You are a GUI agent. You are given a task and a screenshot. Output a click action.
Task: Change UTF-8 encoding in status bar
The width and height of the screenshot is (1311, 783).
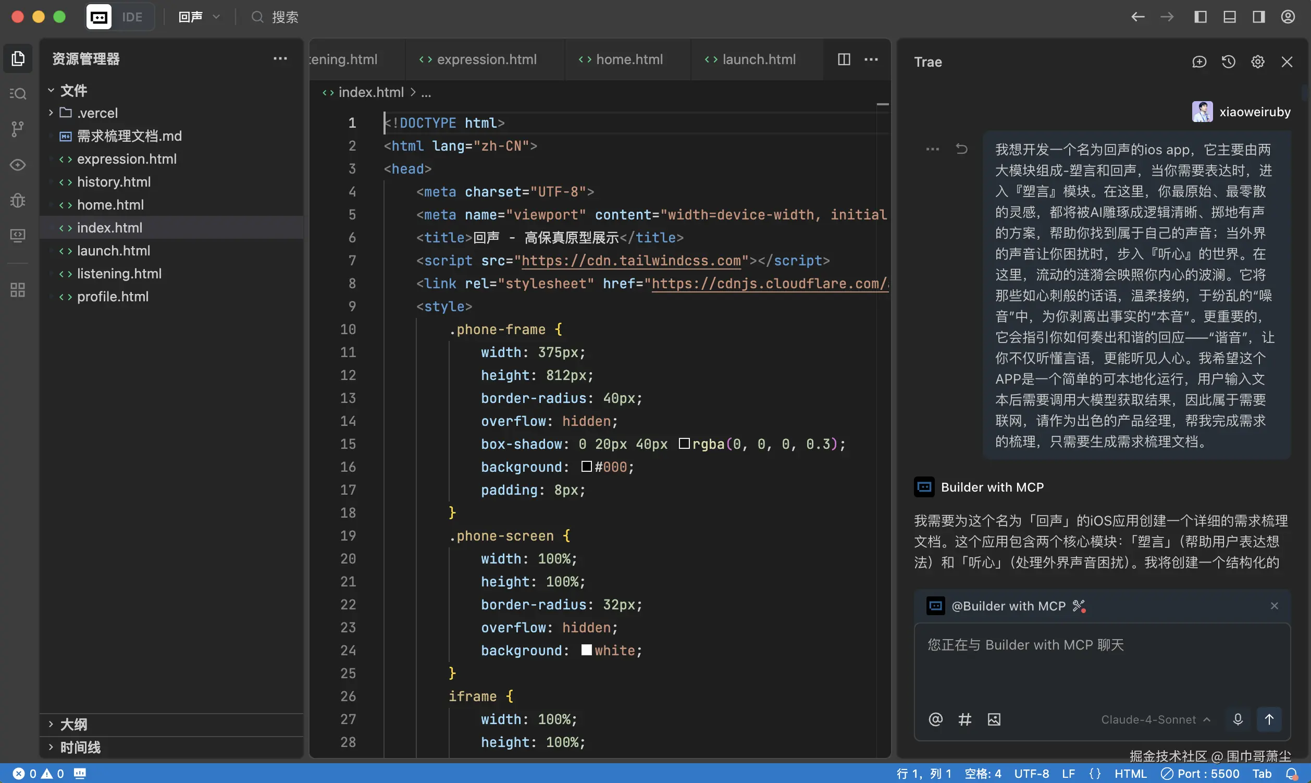[1032, 774]
